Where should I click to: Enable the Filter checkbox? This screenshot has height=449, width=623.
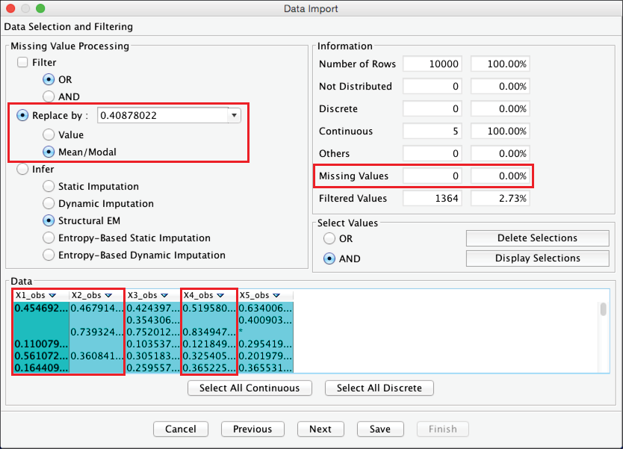point(23,63)
